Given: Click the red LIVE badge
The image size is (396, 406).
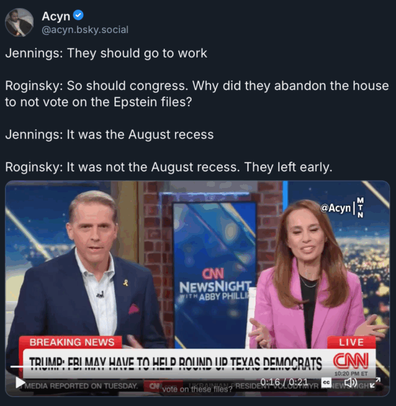Looking at the screenshot, I should coord(351,342).
